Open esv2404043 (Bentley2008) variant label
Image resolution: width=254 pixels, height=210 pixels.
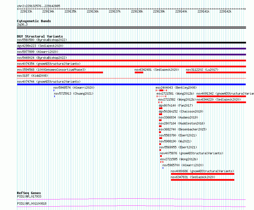176,88
